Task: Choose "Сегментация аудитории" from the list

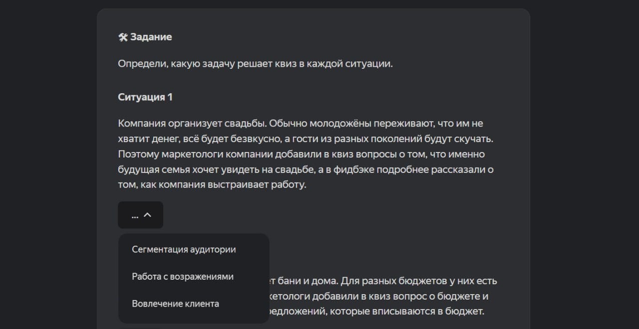Action: 184,249
